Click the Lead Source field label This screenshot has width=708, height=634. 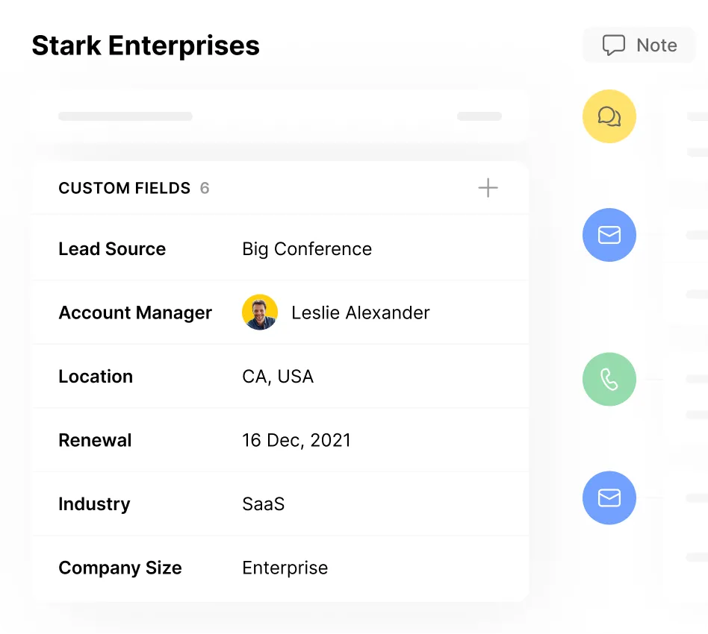(112, 249)
